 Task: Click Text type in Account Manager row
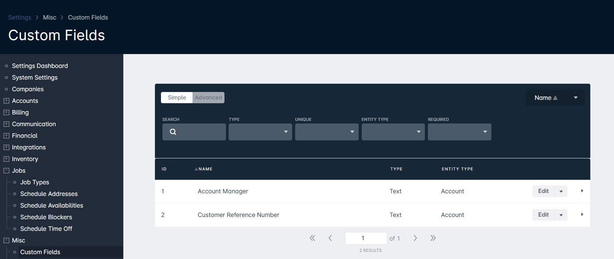pos(396,191)
